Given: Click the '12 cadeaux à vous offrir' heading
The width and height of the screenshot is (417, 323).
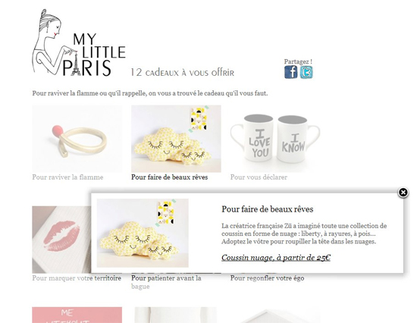Looking at the screenshot, I should (183, 72).
